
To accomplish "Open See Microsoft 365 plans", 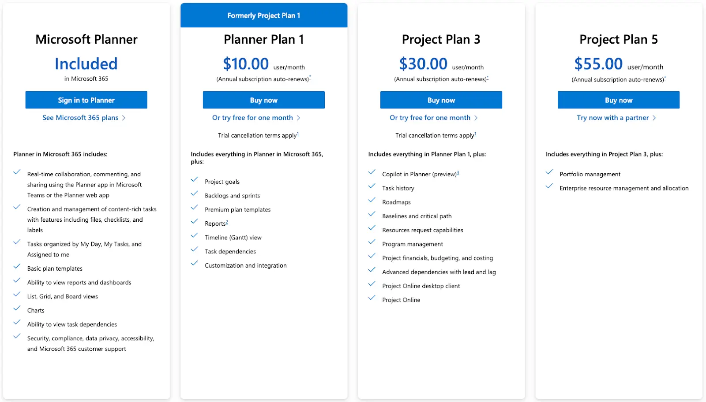I will click(80, 118).
